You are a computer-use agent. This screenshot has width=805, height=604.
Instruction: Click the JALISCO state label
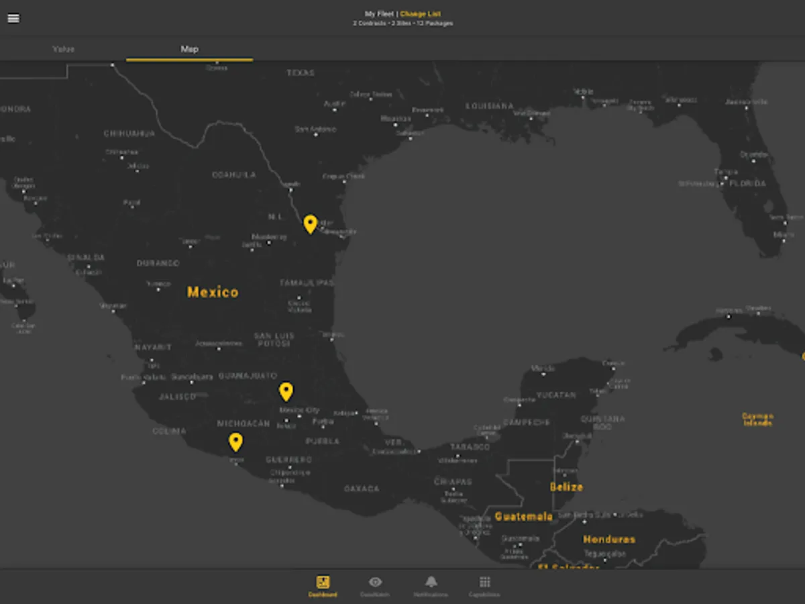[x=178, y=397]
